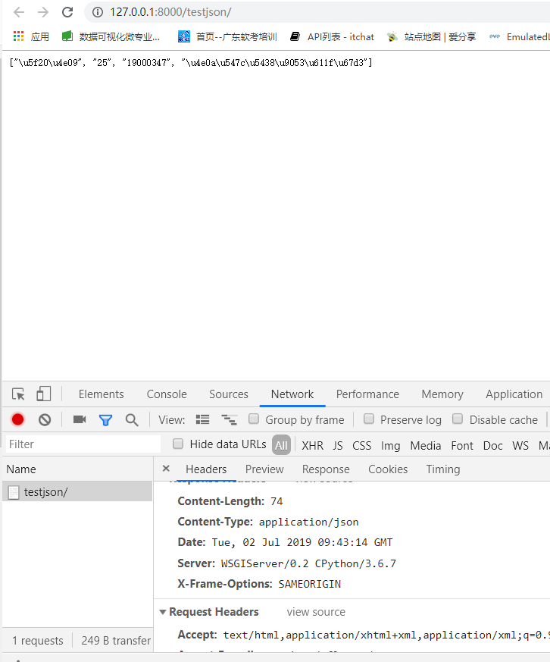The height and width of the screenshot is (662, 550).
Task: Enable Preserve log
Action: pos(369,419)
